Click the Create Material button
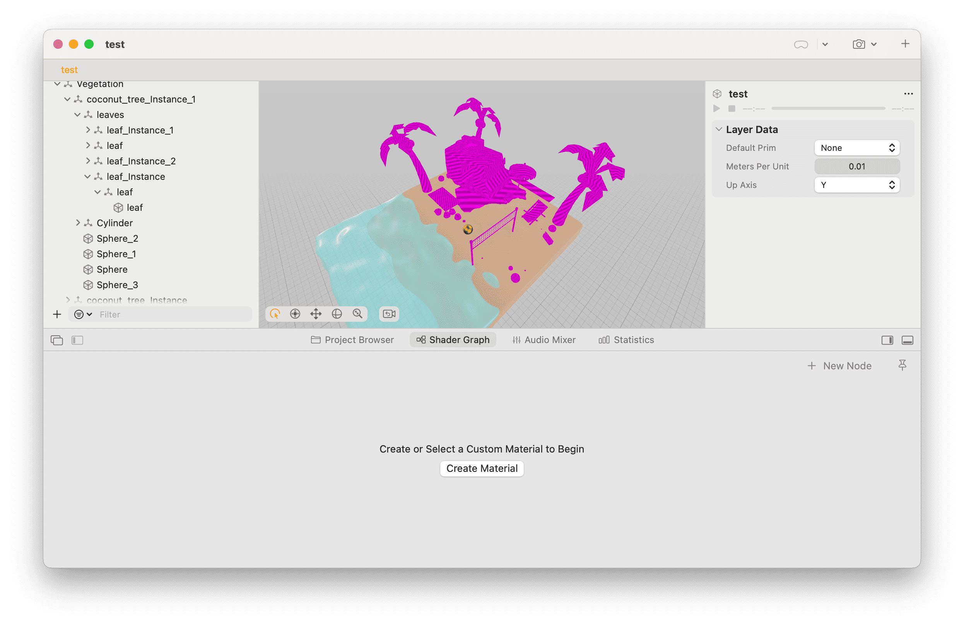 482,469
